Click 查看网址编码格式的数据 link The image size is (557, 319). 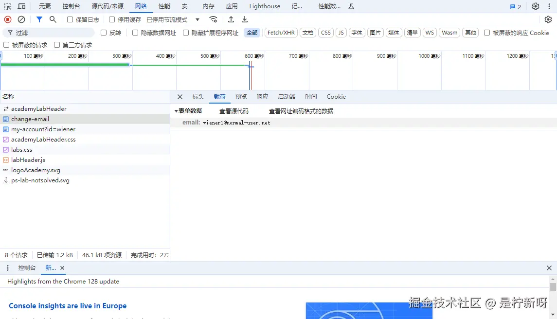[301, 111]
